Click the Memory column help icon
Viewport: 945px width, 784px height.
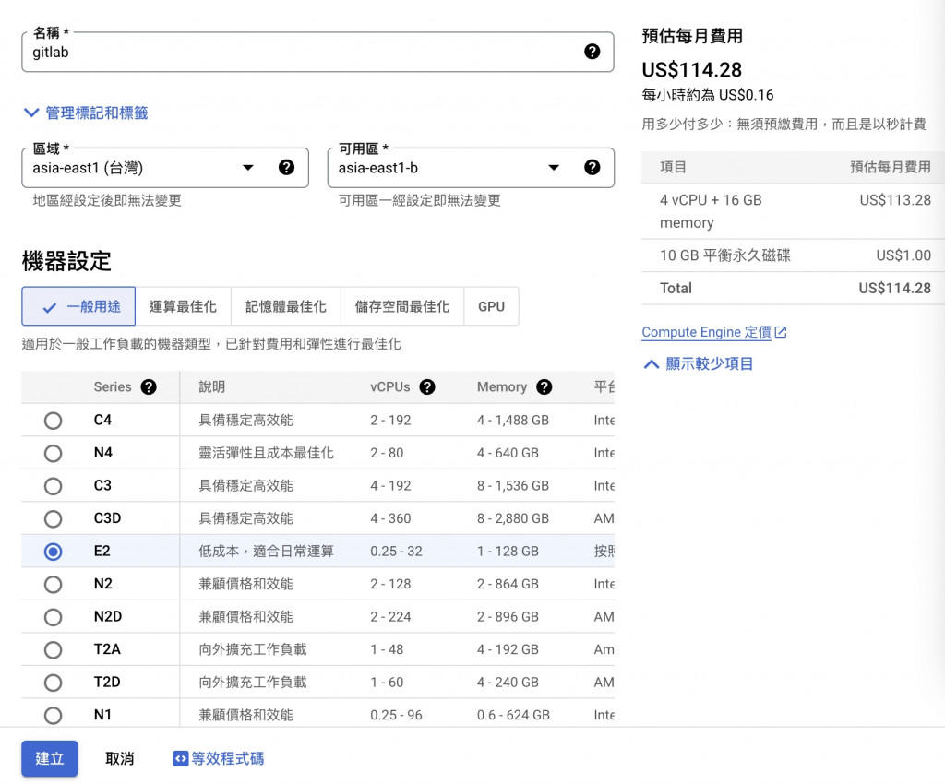(544, 387)
